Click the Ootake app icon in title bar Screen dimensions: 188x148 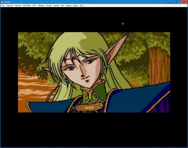[x=2, y=2]
